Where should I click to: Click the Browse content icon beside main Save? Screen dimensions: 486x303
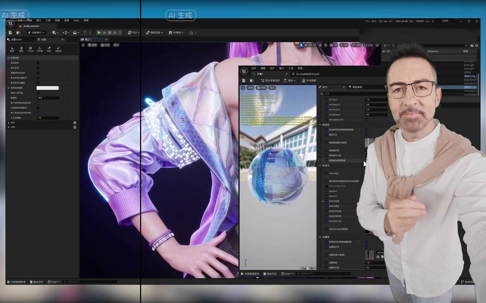(18, 33)
